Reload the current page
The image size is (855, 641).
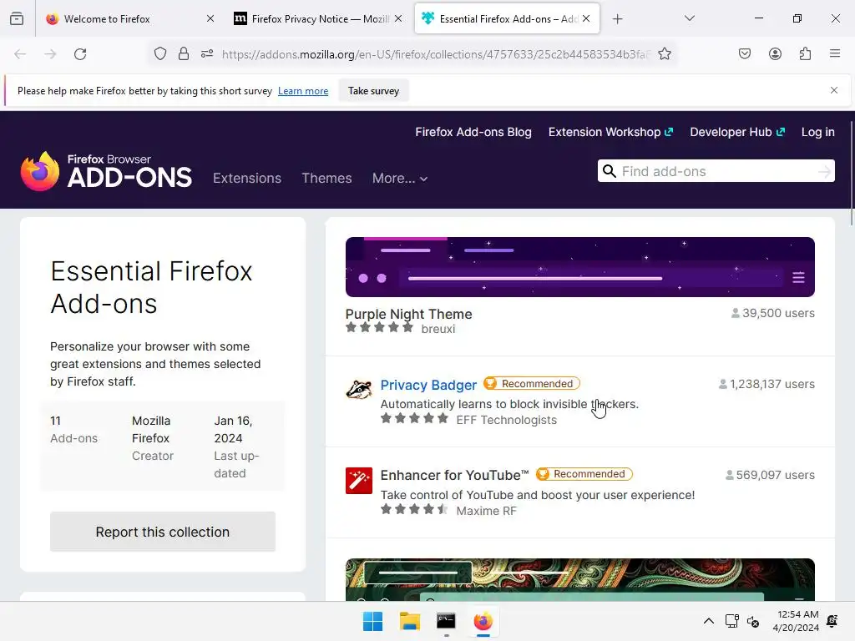click(x=80, y=54)
